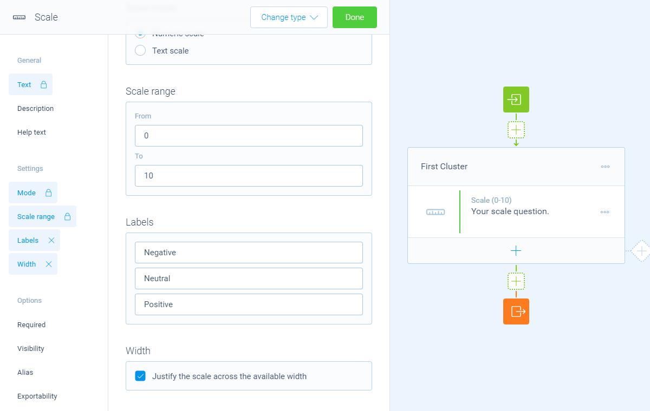Open the Scale question three-dot options menu

pyautogui.click(x=605, y=212)
